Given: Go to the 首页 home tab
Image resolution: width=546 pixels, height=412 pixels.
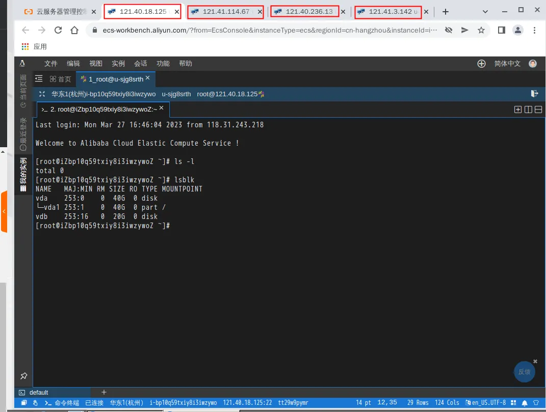Looking at the screenshot, I should coord(60,79).
